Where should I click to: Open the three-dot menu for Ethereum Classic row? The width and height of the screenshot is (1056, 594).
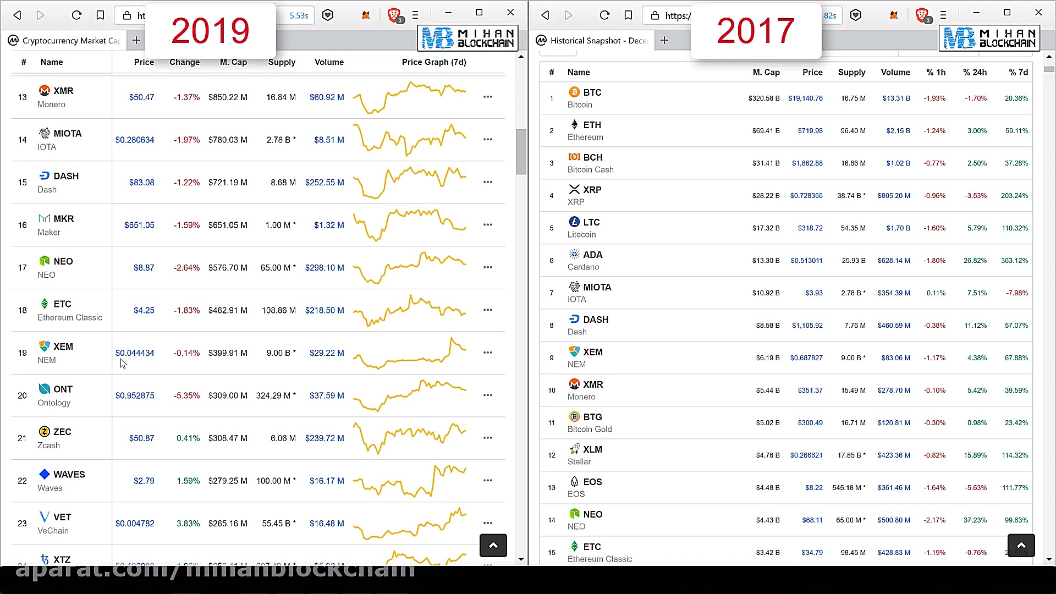click(488, 310)
